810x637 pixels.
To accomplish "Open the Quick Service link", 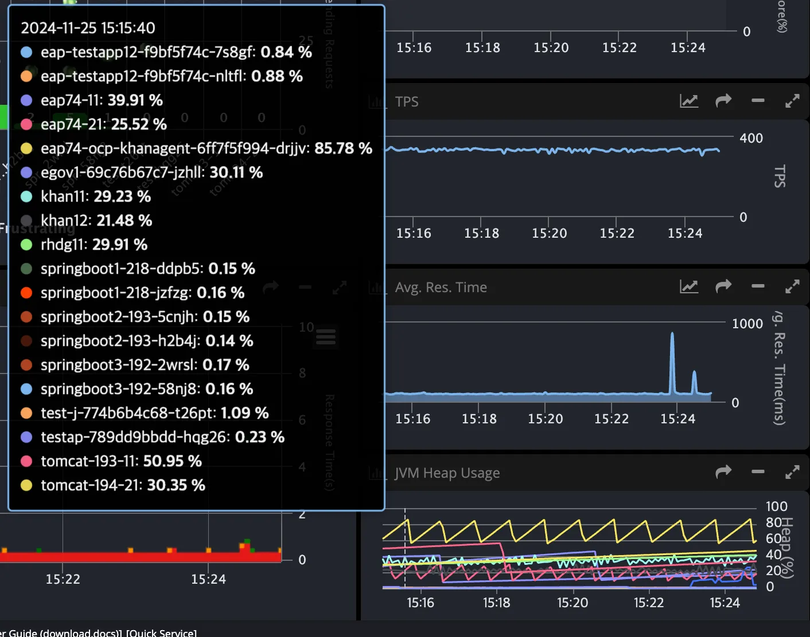I will click(x=162, y=632).
